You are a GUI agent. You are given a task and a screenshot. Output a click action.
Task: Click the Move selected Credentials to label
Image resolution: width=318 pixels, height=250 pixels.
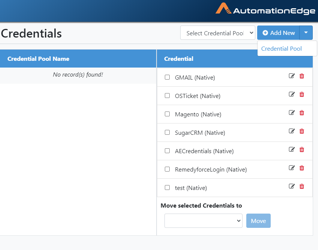point(201,206)
